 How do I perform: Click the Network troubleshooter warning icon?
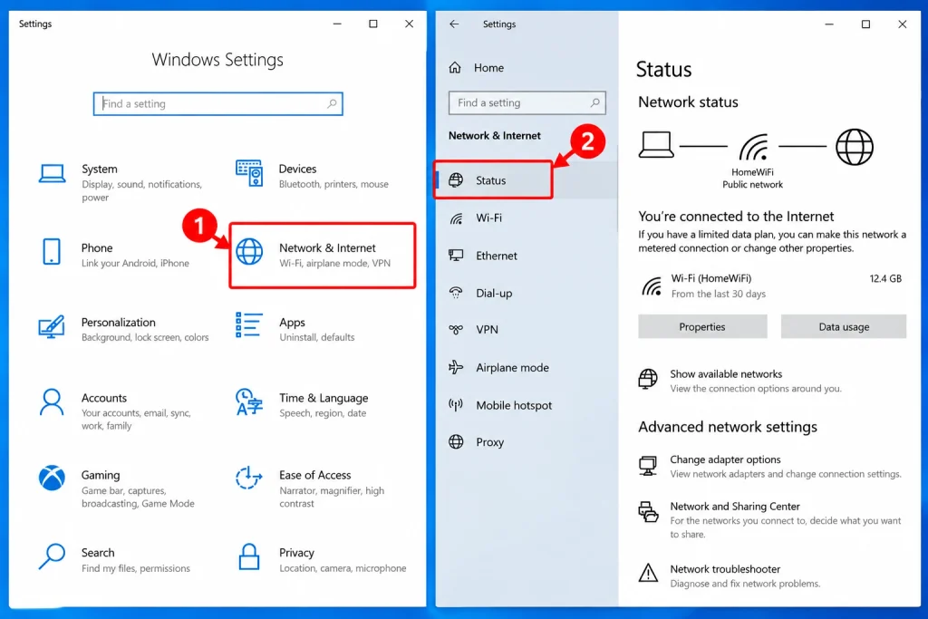[648, 573]
